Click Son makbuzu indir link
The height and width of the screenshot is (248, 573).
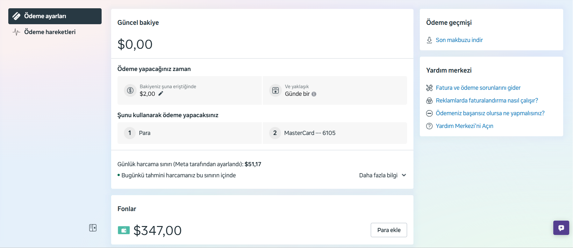(459, 40)
